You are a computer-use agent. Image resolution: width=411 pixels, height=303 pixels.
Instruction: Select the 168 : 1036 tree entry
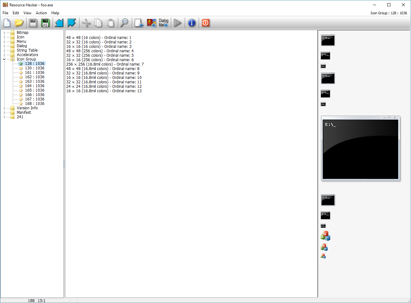point(35,104)
